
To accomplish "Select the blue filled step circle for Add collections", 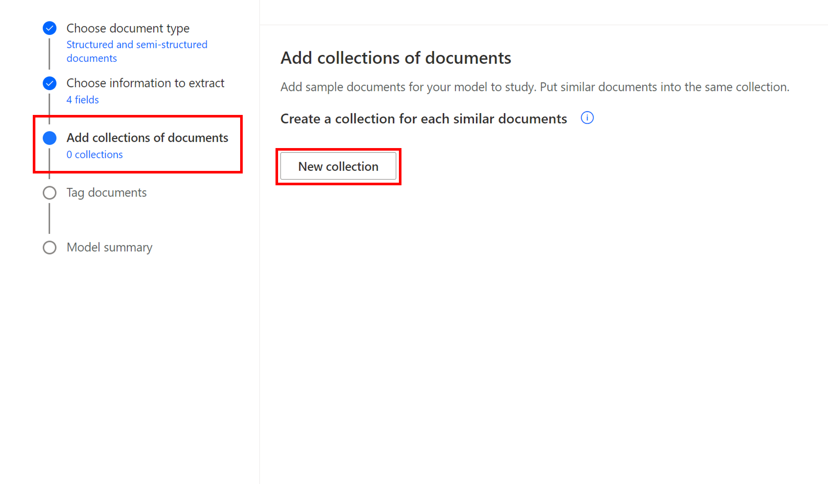I will [x=49, y=138].
